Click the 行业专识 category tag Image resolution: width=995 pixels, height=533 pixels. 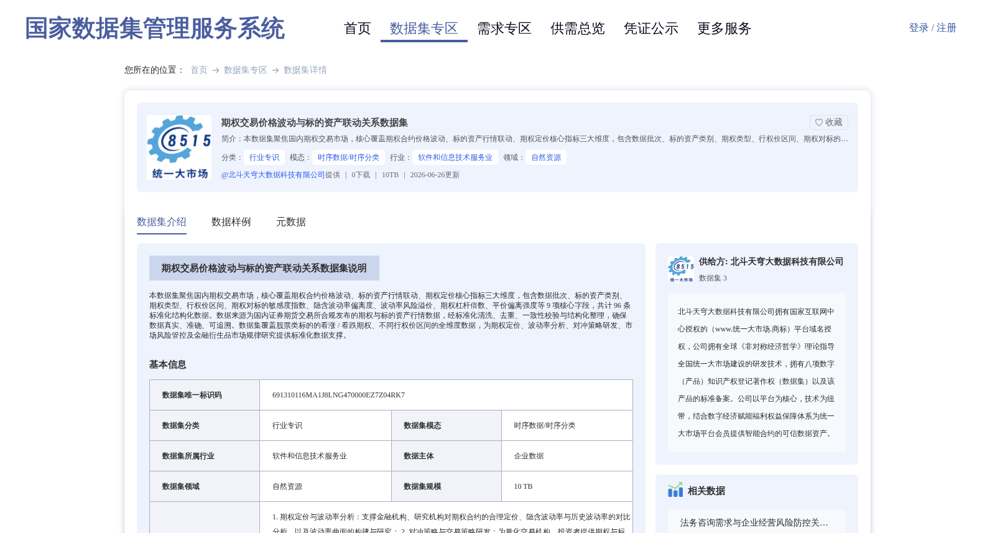pyautogui.click(x=264, y=157)
